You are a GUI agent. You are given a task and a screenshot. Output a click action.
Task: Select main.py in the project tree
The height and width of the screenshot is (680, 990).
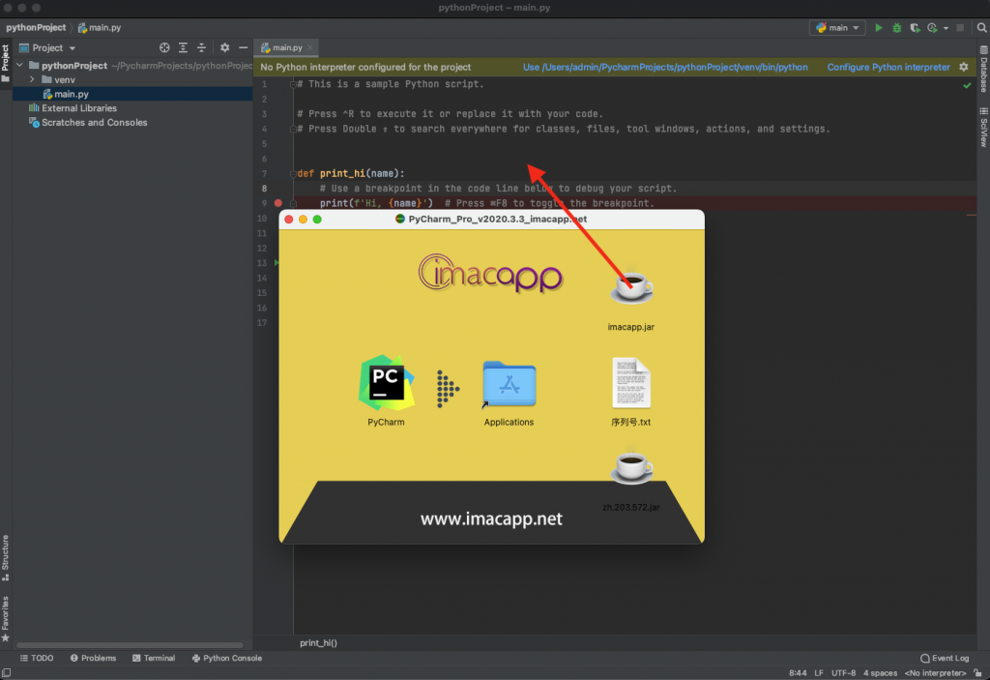[x=133, y=94]
